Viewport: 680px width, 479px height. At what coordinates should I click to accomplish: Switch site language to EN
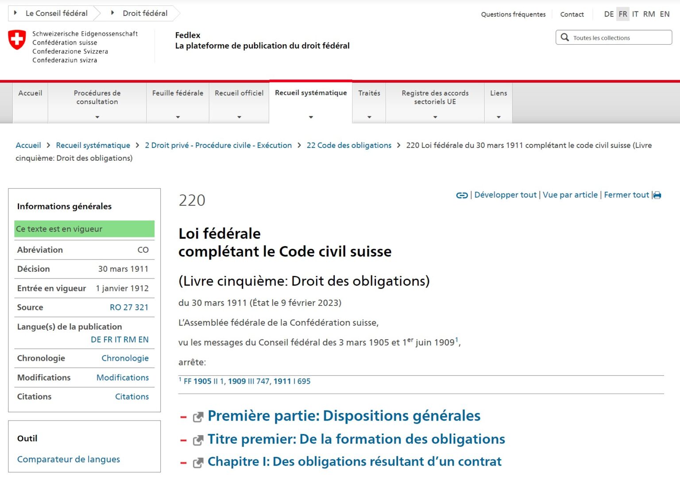[665, 14]
